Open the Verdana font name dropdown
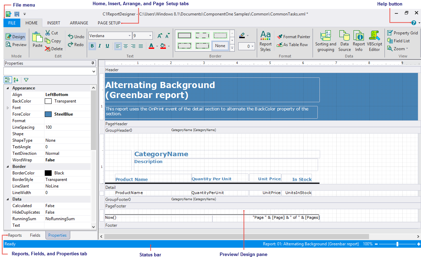 [129, 36]
